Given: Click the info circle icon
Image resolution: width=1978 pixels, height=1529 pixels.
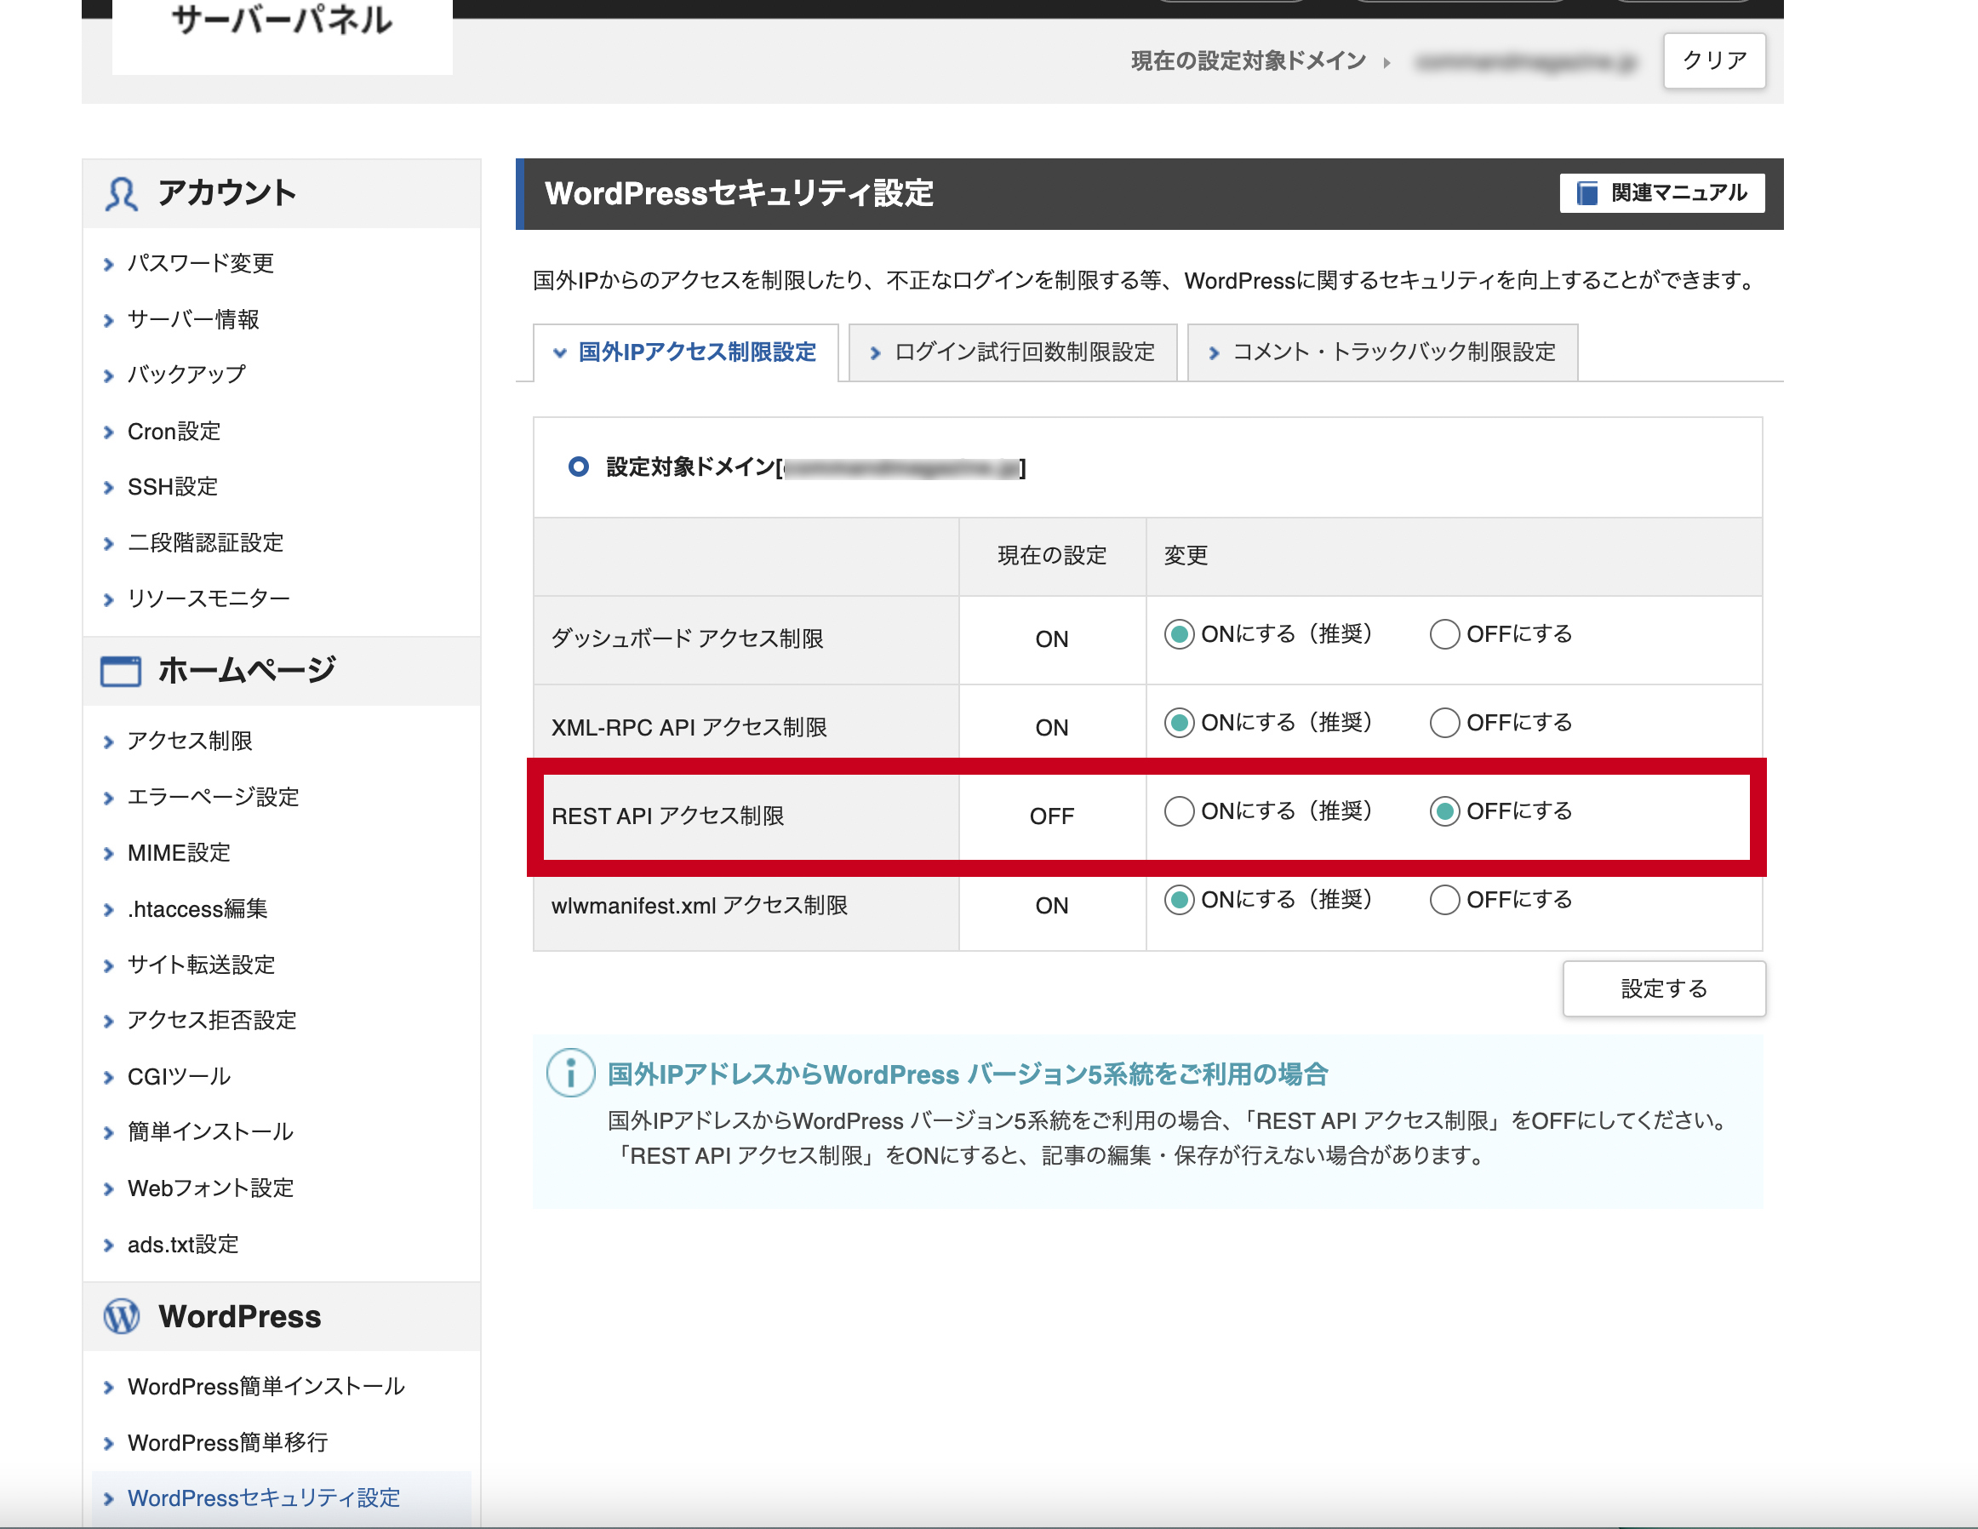Looking at the screenshot, I should pos(570,1074).
